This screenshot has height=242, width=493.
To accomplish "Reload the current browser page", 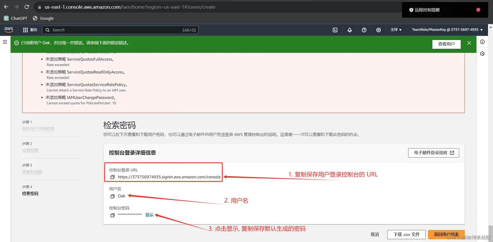I will click(27, 7).
